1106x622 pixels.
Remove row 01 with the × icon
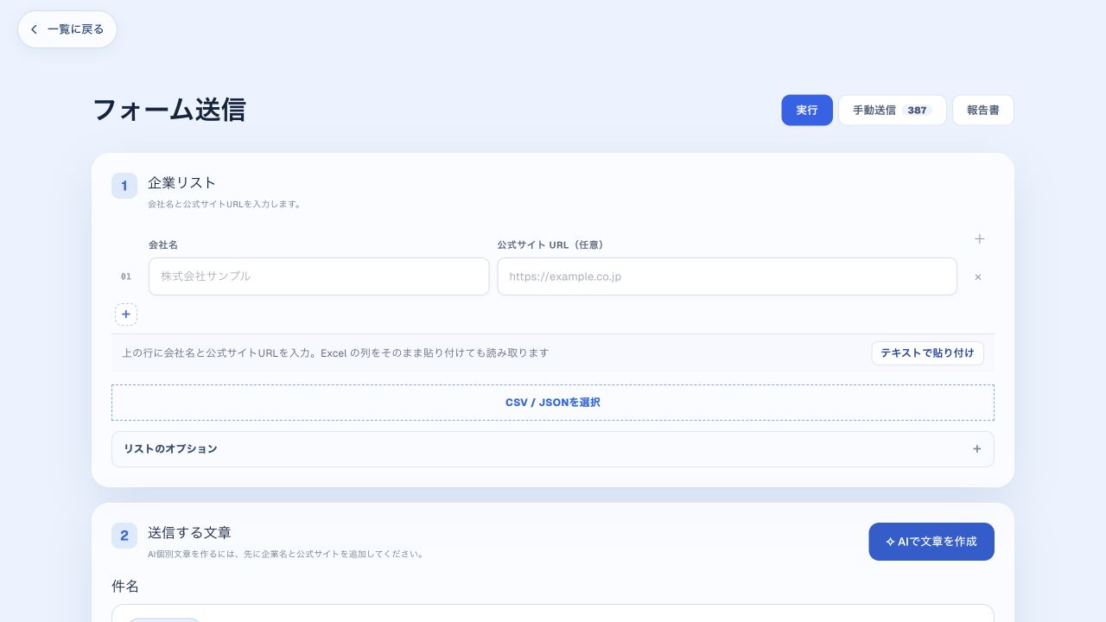(978, 277)
